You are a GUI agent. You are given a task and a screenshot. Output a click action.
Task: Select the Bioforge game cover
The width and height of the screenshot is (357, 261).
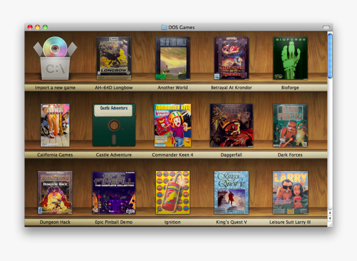pos(290,58)
